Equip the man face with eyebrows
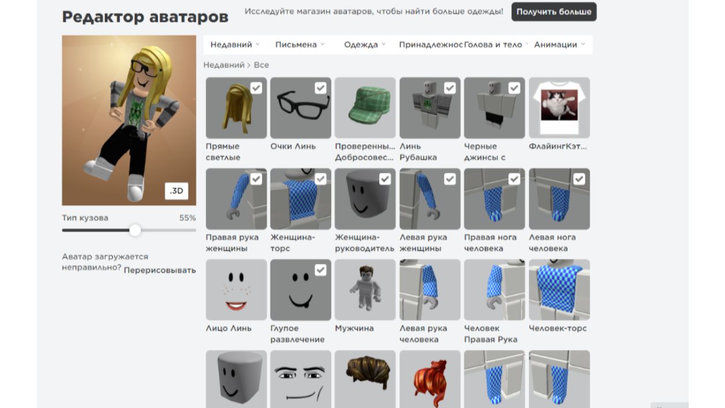Image resolution: width=725 pixels, height=408 pixels. 301,379
